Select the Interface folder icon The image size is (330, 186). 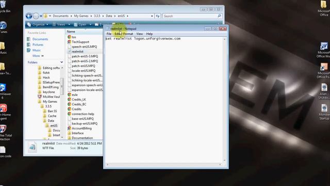[x=70, y=133]
